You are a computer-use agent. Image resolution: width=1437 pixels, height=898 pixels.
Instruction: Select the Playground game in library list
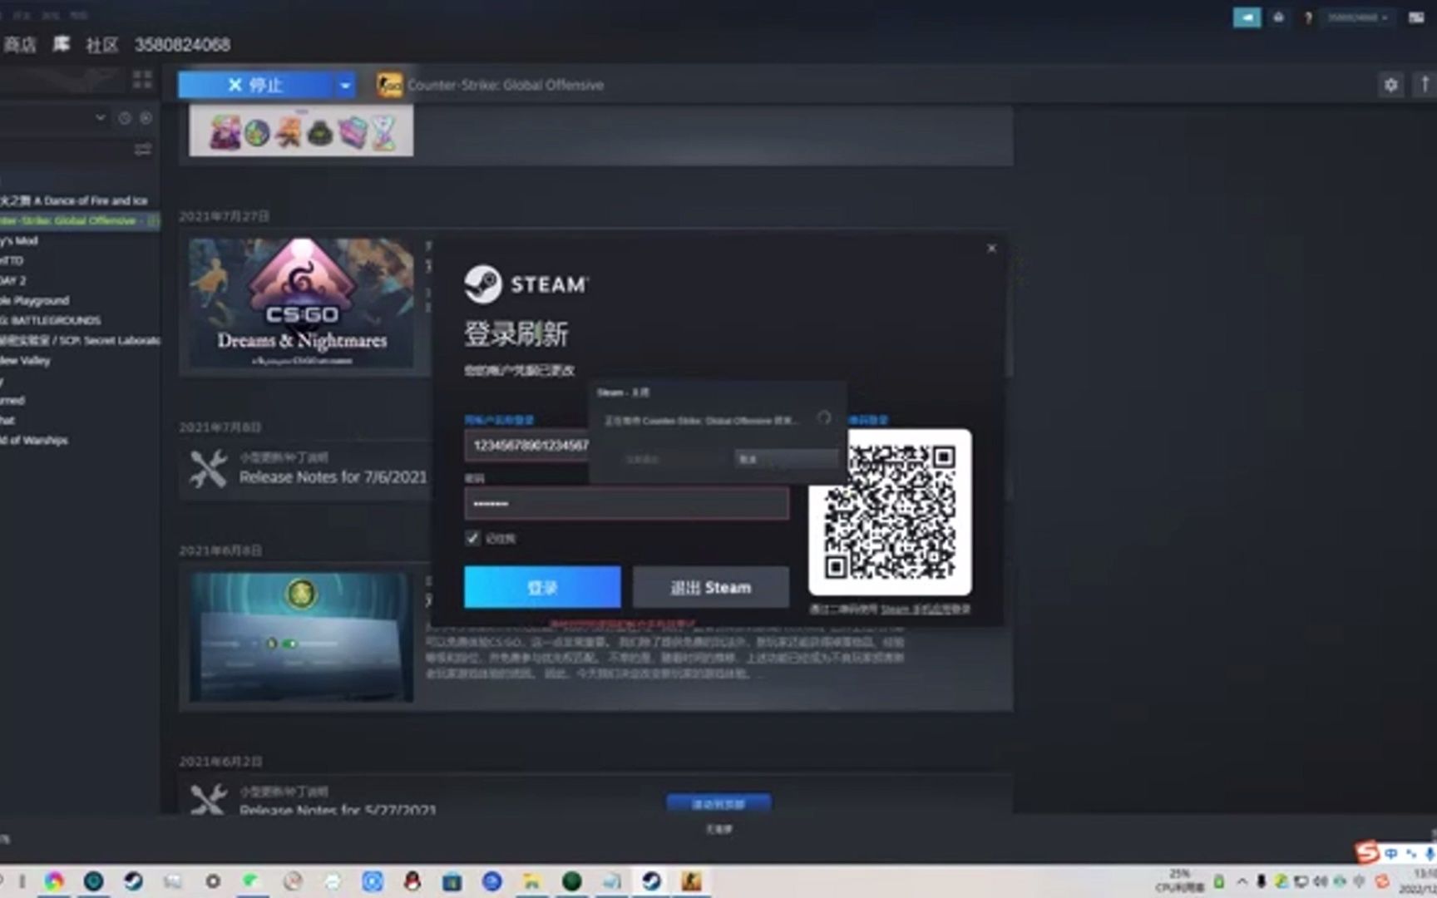(35, 300)
